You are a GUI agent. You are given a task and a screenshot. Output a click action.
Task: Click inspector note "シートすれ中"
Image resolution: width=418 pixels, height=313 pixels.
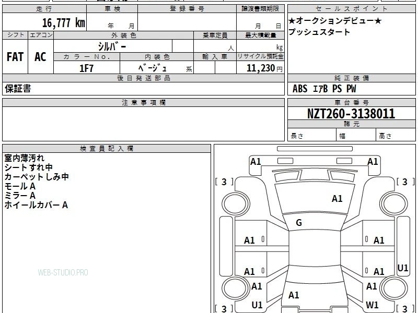(x=29, y=167)
